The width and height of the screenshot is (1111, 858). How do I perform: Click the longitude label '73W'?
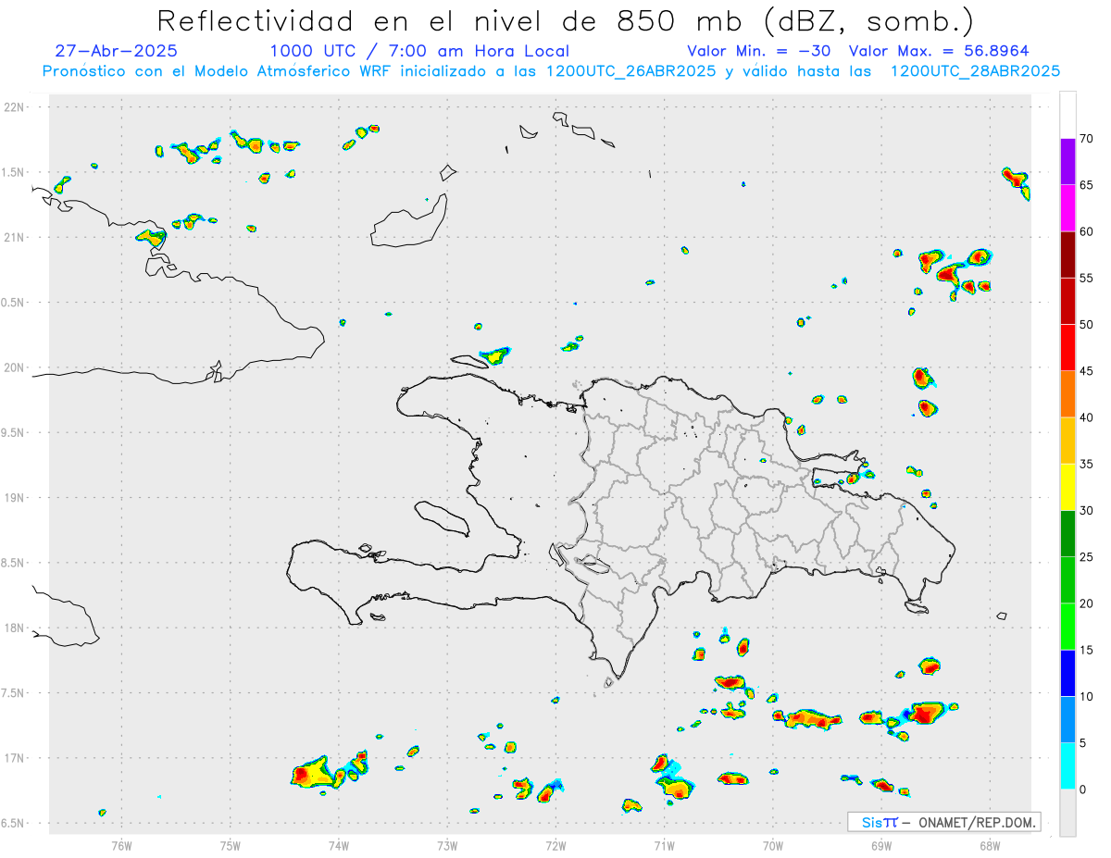pyautogui.click(x=447, y=845)
